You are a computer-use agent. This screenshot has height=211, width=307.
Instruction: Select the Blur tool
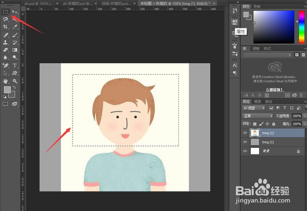(5, 57)
